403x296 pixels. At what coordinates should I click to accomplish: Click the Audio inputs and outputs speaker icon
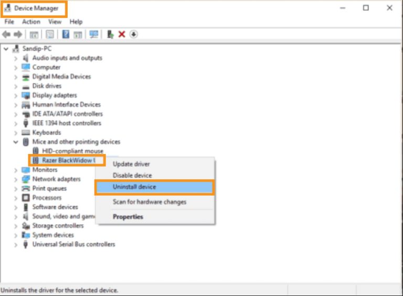[25, 58]
